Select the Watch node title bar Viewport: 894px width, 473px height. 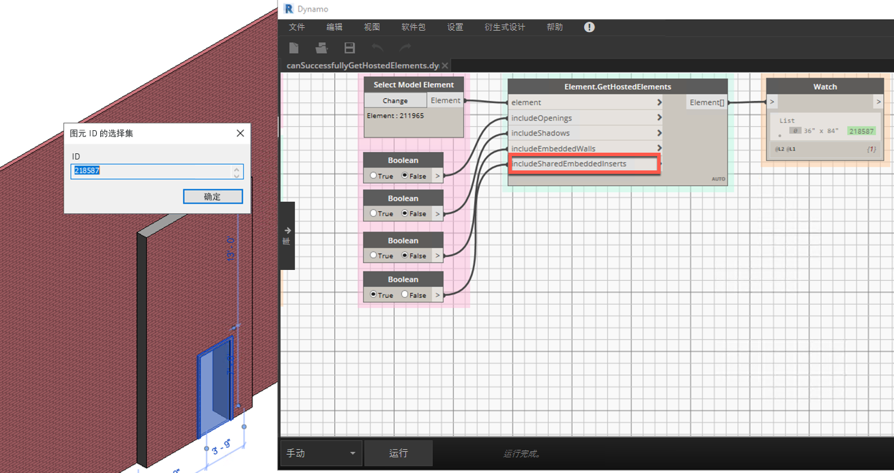[825, 87]
